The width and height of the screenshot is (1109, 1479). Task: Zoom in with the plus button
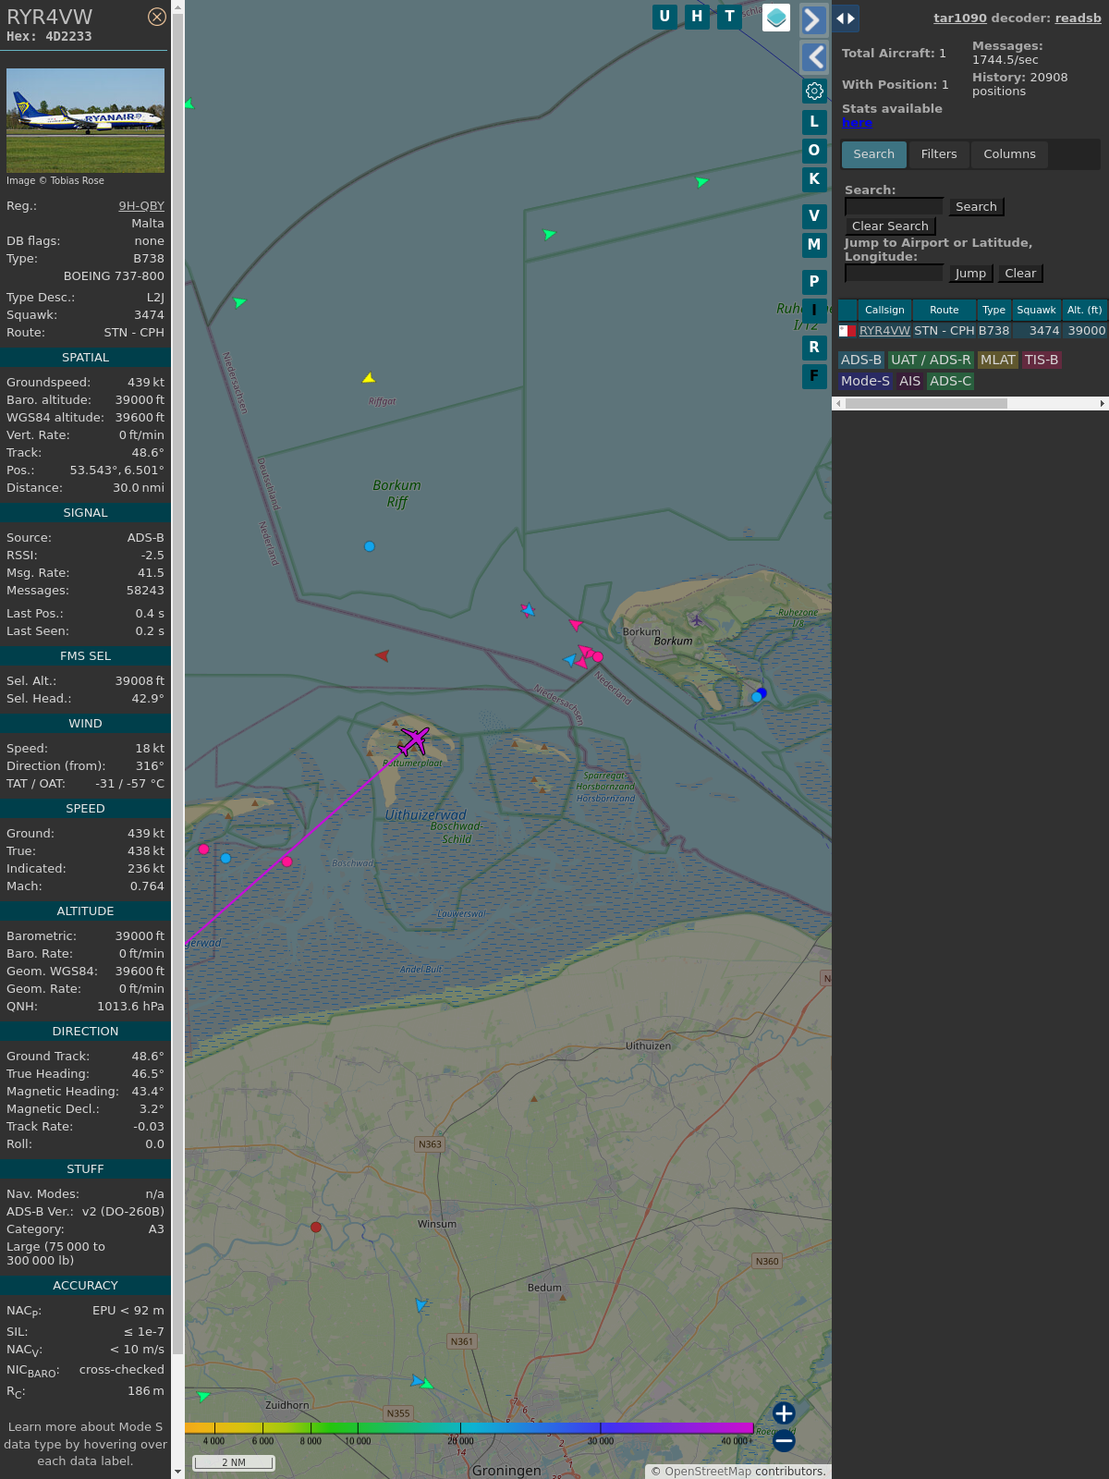[784, 1413]
